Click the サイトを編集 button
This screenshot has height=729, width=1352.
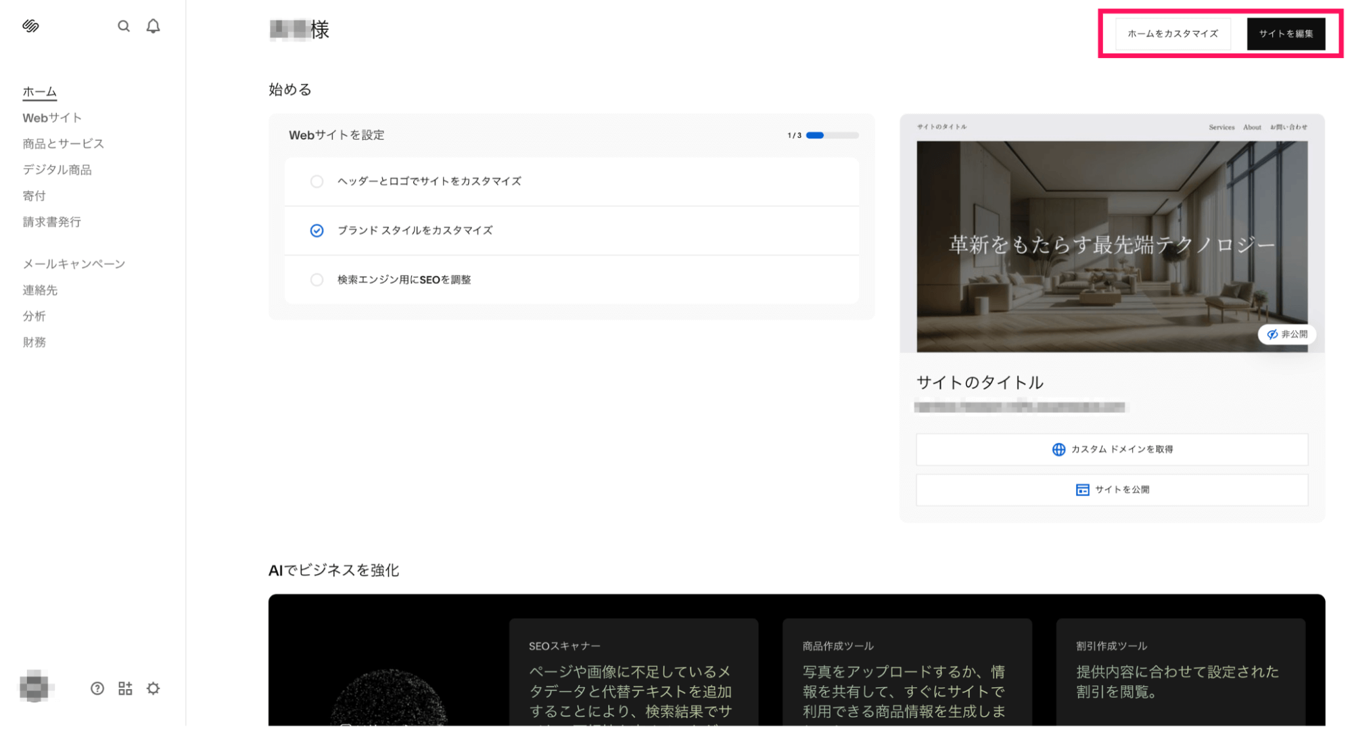pos(1286,33)
